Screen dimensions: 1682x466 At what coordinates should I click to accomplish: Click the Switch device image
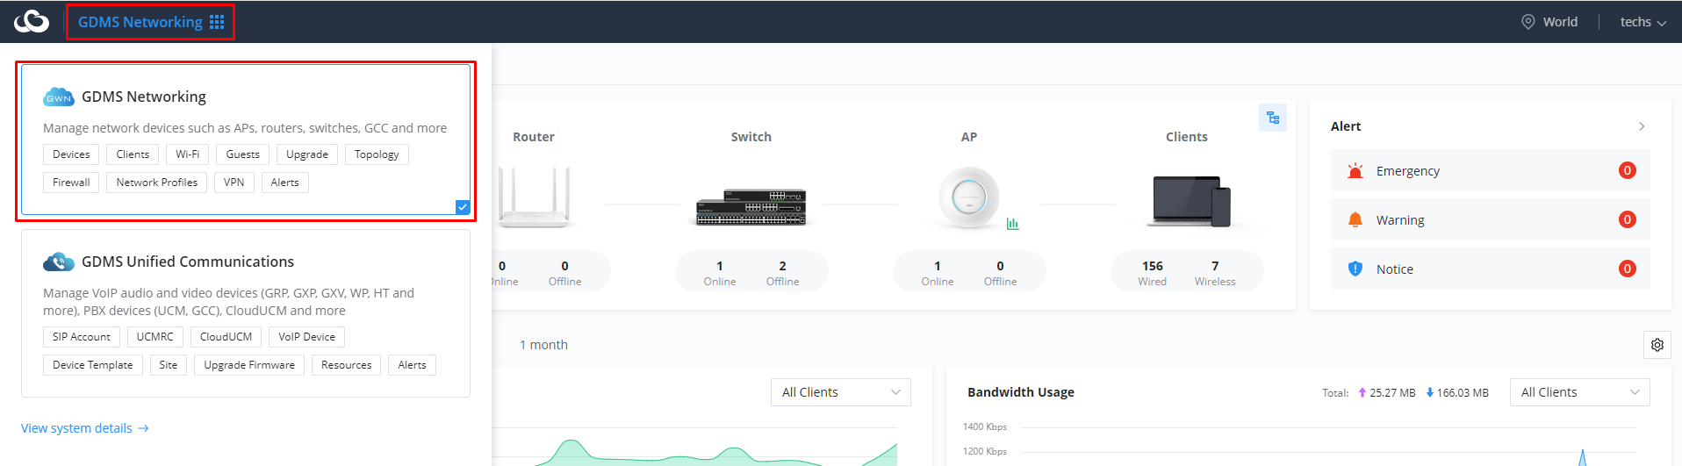coord(751,207)
